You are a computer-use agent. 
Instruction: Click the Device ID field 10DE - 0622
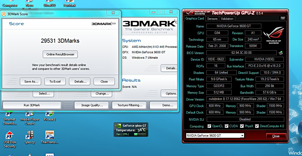[216, 59]
